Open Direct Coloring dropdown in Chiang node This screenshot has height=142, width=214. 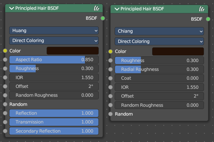tap(159, 41)
